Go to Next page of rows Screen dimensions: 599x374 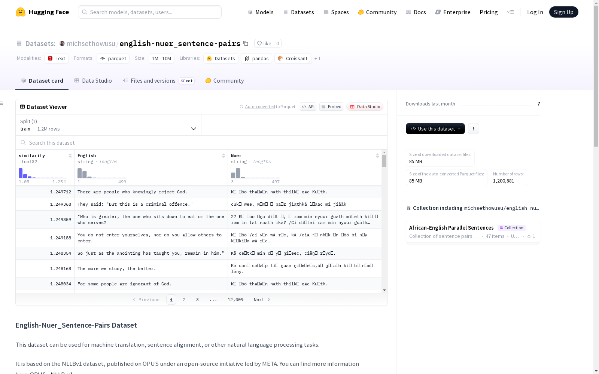click(x=262, y=300)
